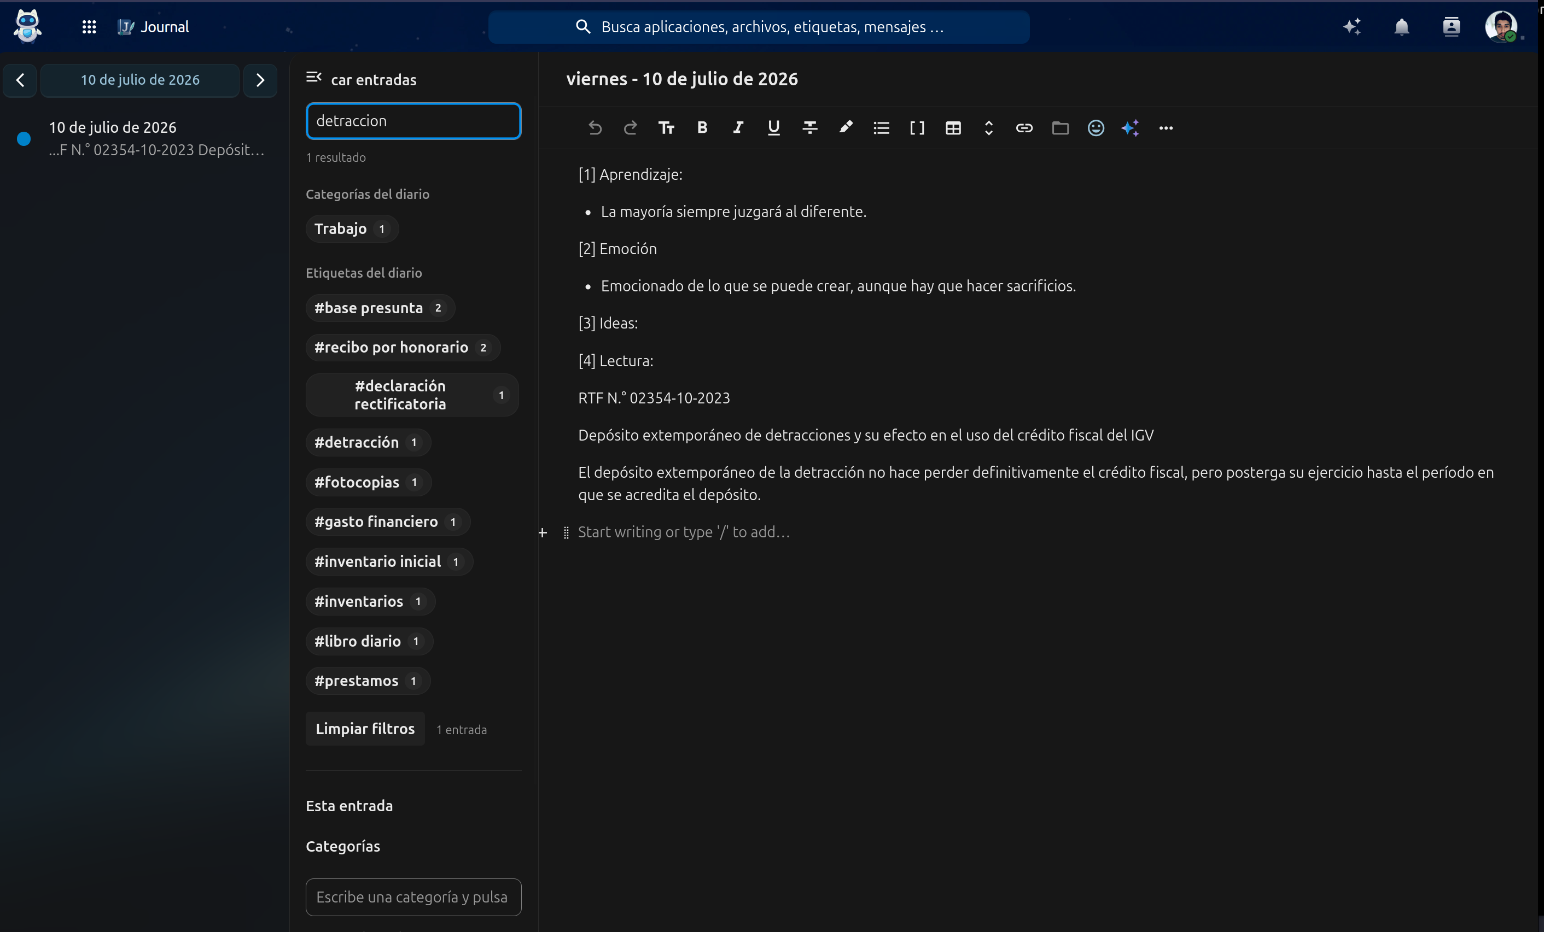Image resolution: width=1544 pixels, height=932 pixels.
Task: Redo the last edit
Action: tap(631, 128)
